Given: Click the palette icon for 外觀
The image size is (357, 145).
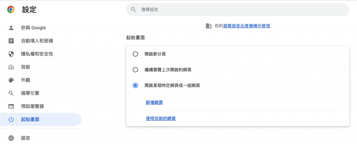Looking at the screenshot, I should tap(11, 80).
